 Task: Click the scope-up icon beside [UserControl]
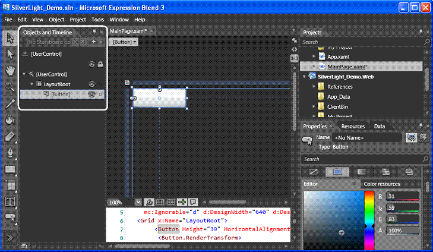click(25, 53)
